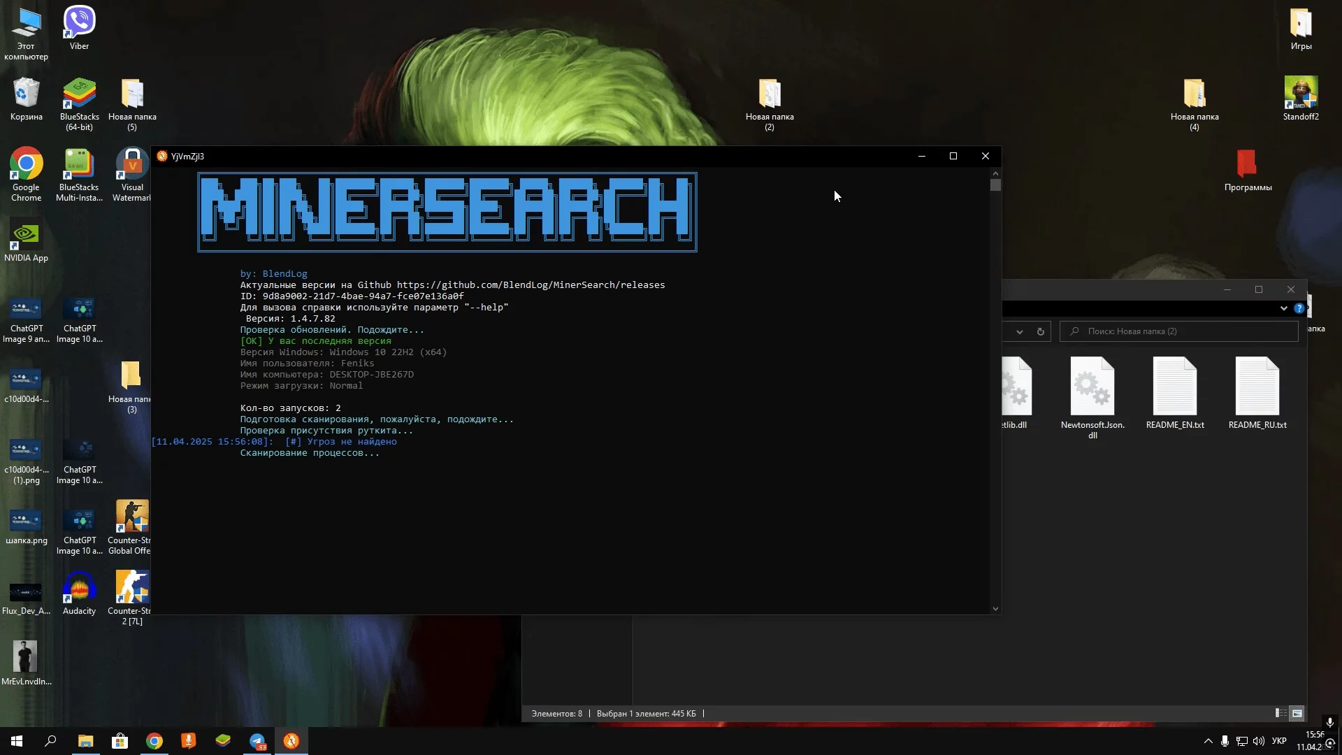Switch Explorer to large thumbnails view

(1297, 713)
